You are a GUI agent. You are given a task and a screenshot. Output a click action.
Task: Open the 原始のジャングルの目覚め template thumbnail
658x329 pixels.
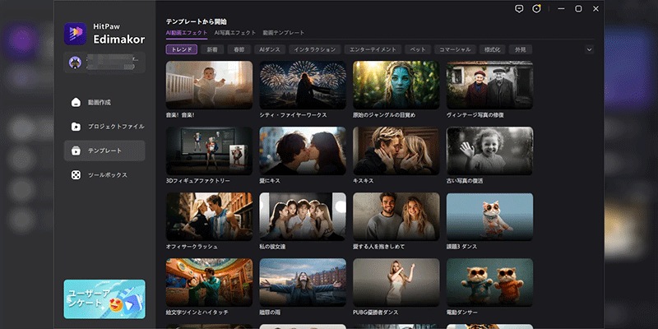pyautogui.click(x=396, y=86)
